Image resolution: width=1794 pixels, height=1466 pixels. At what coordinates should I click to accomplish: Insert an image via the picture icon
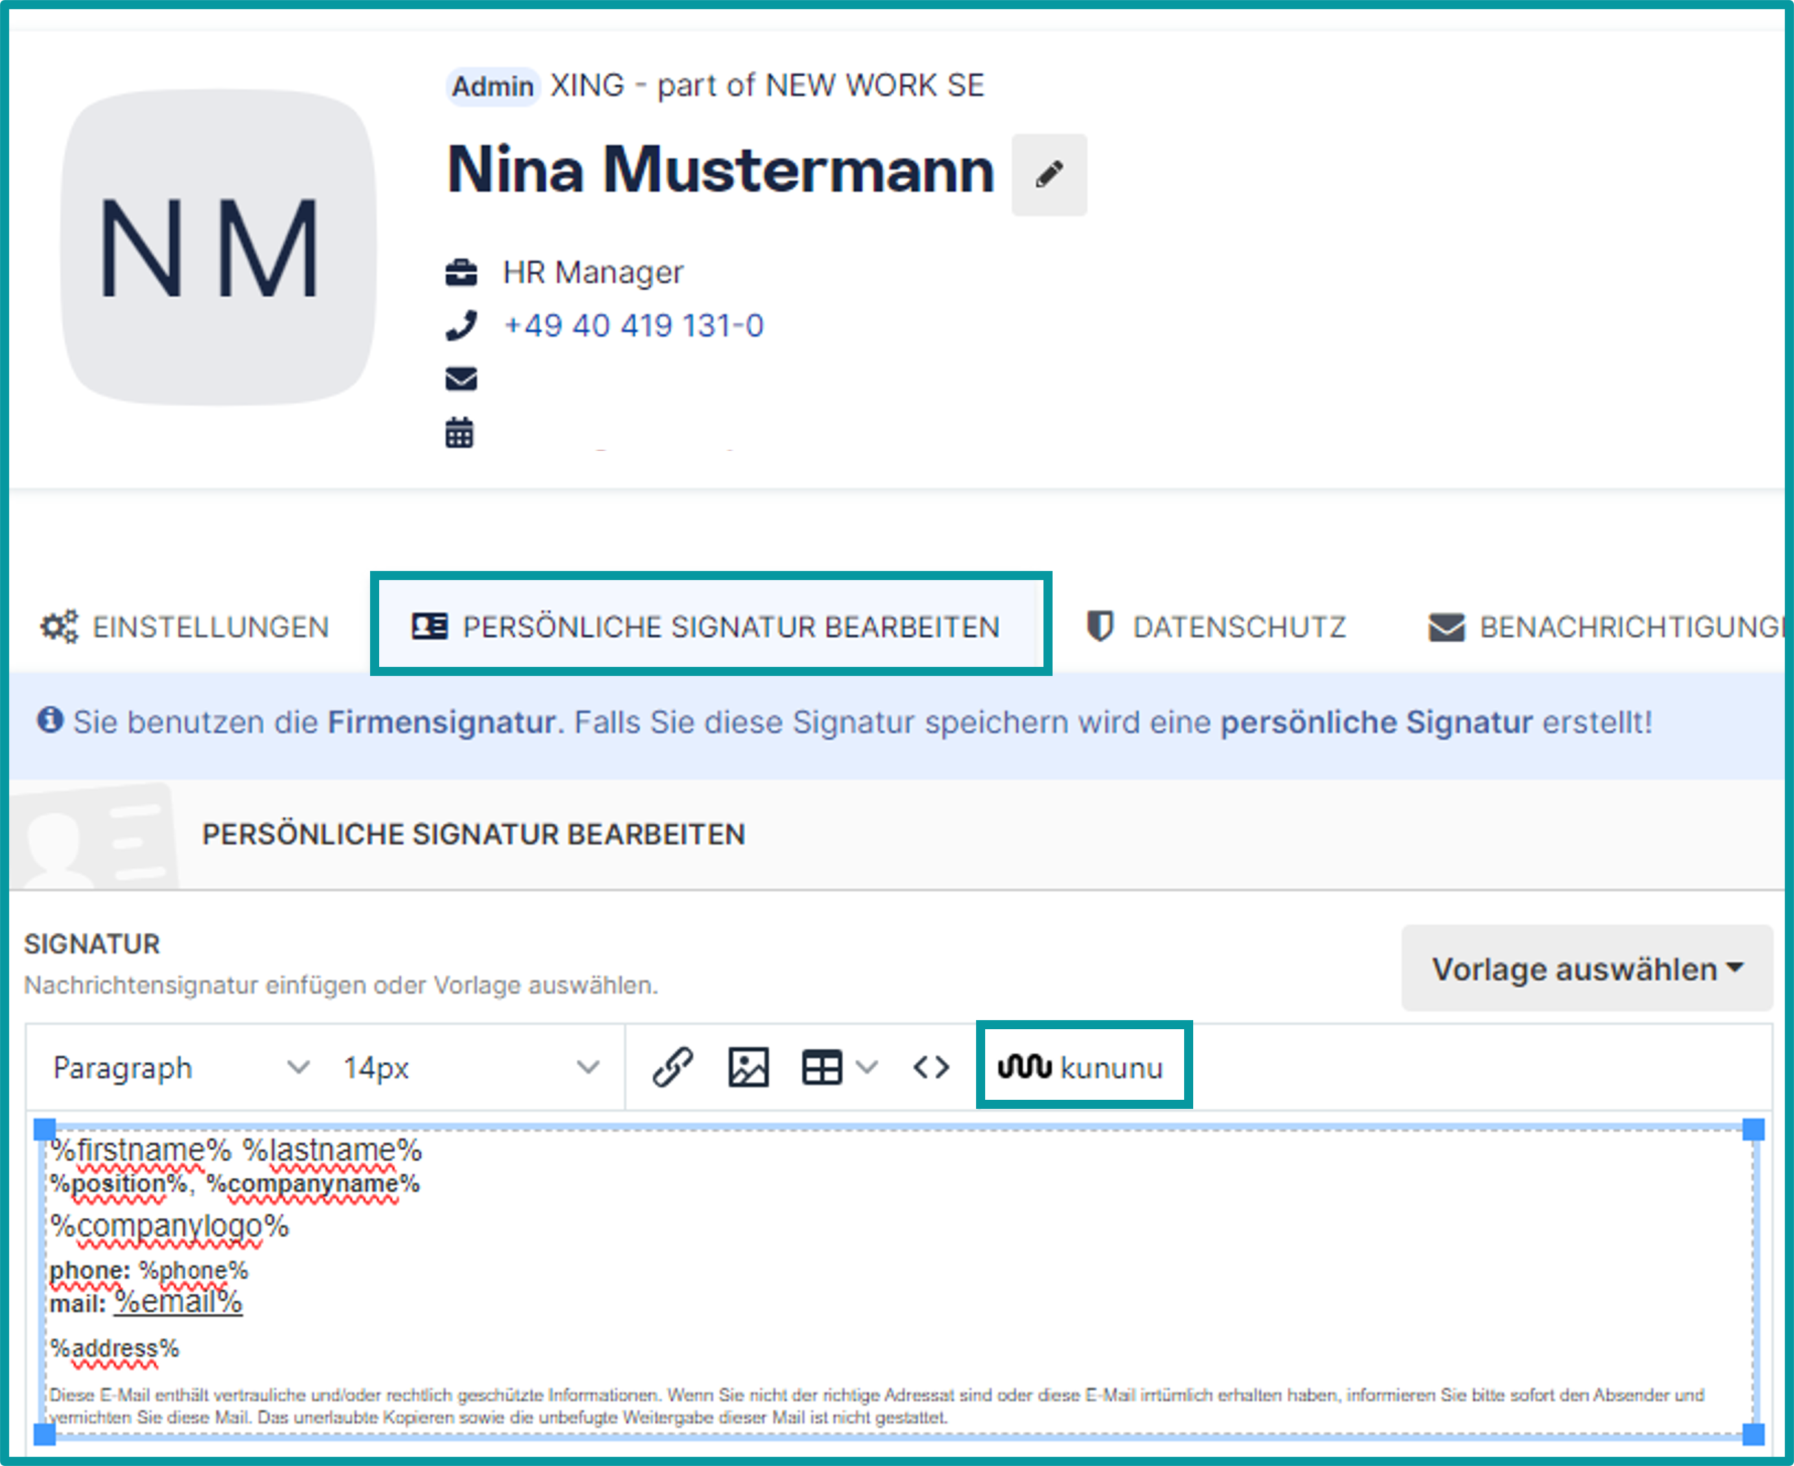point(749,1067)
